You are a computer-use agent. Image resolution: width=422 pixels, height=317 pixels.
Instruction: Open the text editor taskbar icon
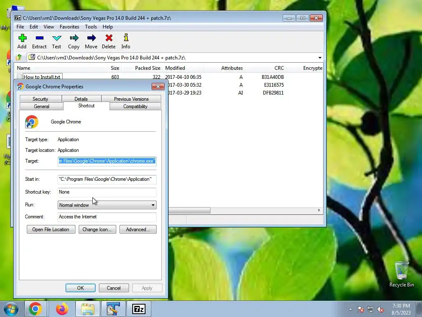coord(113,309)
